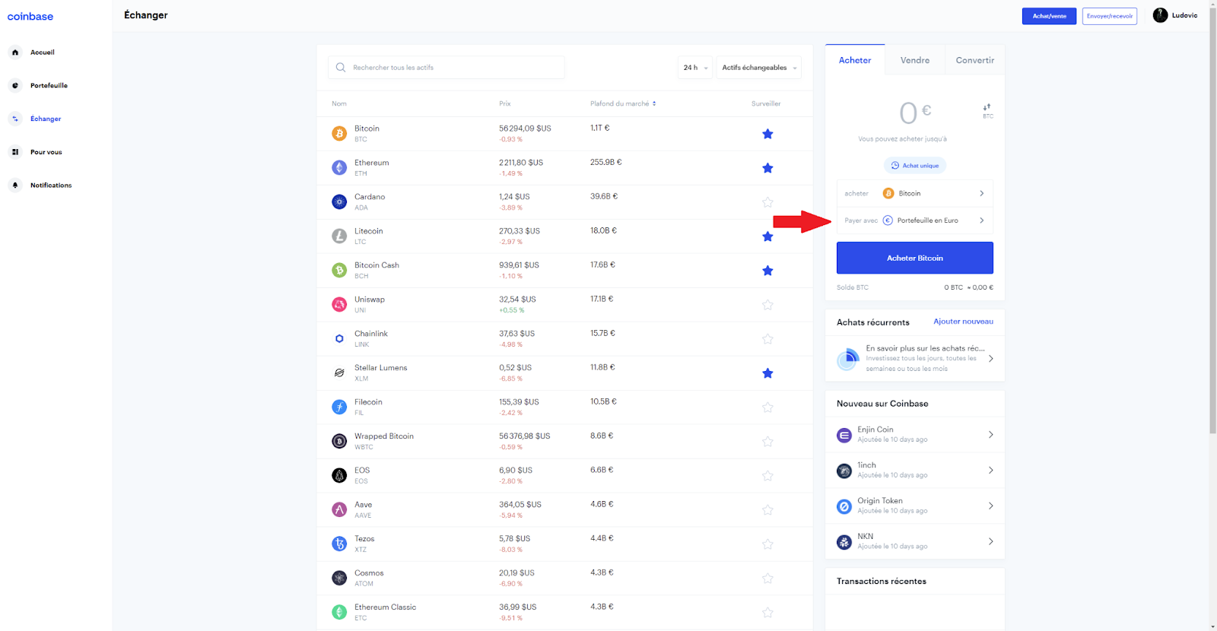Open Payer avec Portefeuille en Euro selector
Screen dimensions: 1217x631
click(x=915, y=220)
